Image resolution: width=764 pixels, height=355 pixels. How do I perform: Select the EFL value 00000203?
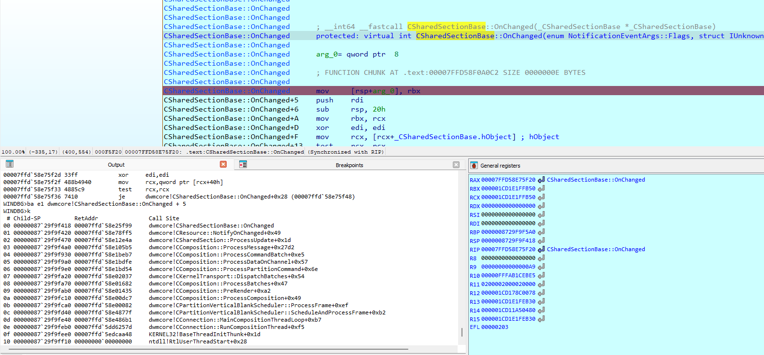coord(494,327)
